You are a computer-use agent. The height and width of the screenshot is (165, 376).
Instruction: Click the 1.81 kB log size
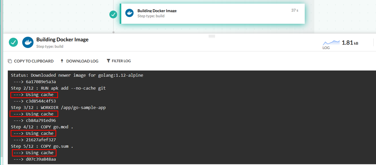coord(350,43)
